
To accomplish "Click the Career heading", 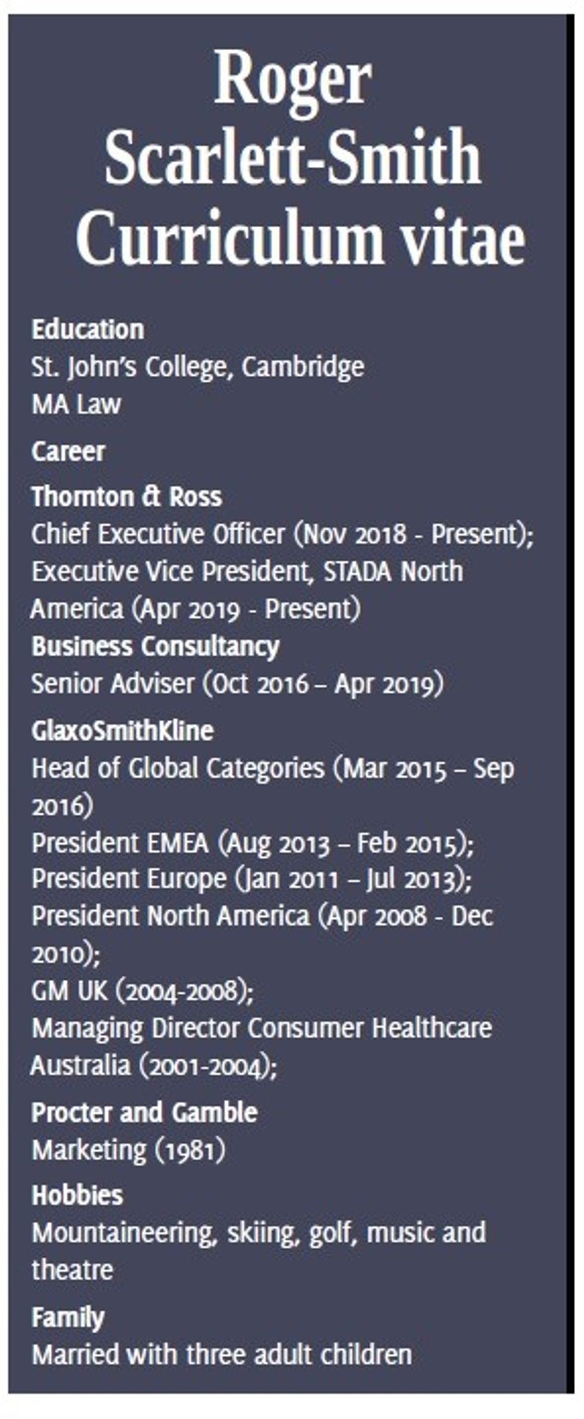I will (x=68, y=451).
